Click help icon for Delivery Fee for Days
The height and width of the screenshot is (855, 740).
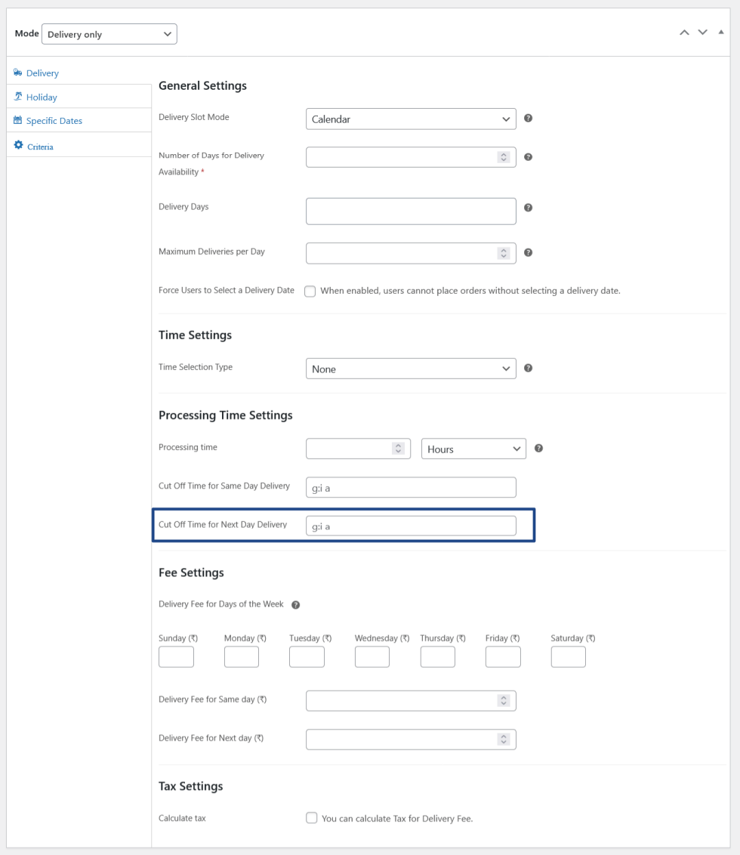coord(296,605)
